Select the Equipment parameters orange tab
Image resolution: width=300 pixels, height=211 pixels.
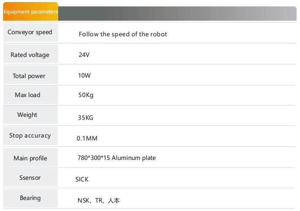pyautogui.click(x=31, y=11)
